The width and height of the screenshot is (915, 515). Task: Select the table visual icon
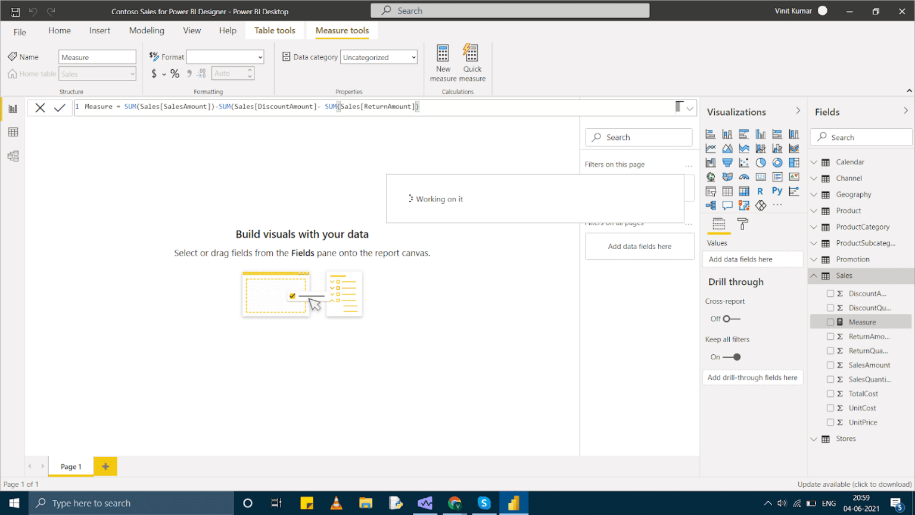[727, 191]
